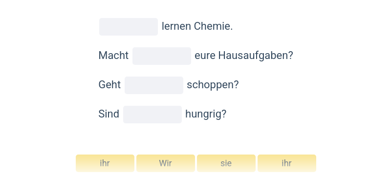
Task: Choose the 'sie' word tile
Action: (x=226, y=163)
